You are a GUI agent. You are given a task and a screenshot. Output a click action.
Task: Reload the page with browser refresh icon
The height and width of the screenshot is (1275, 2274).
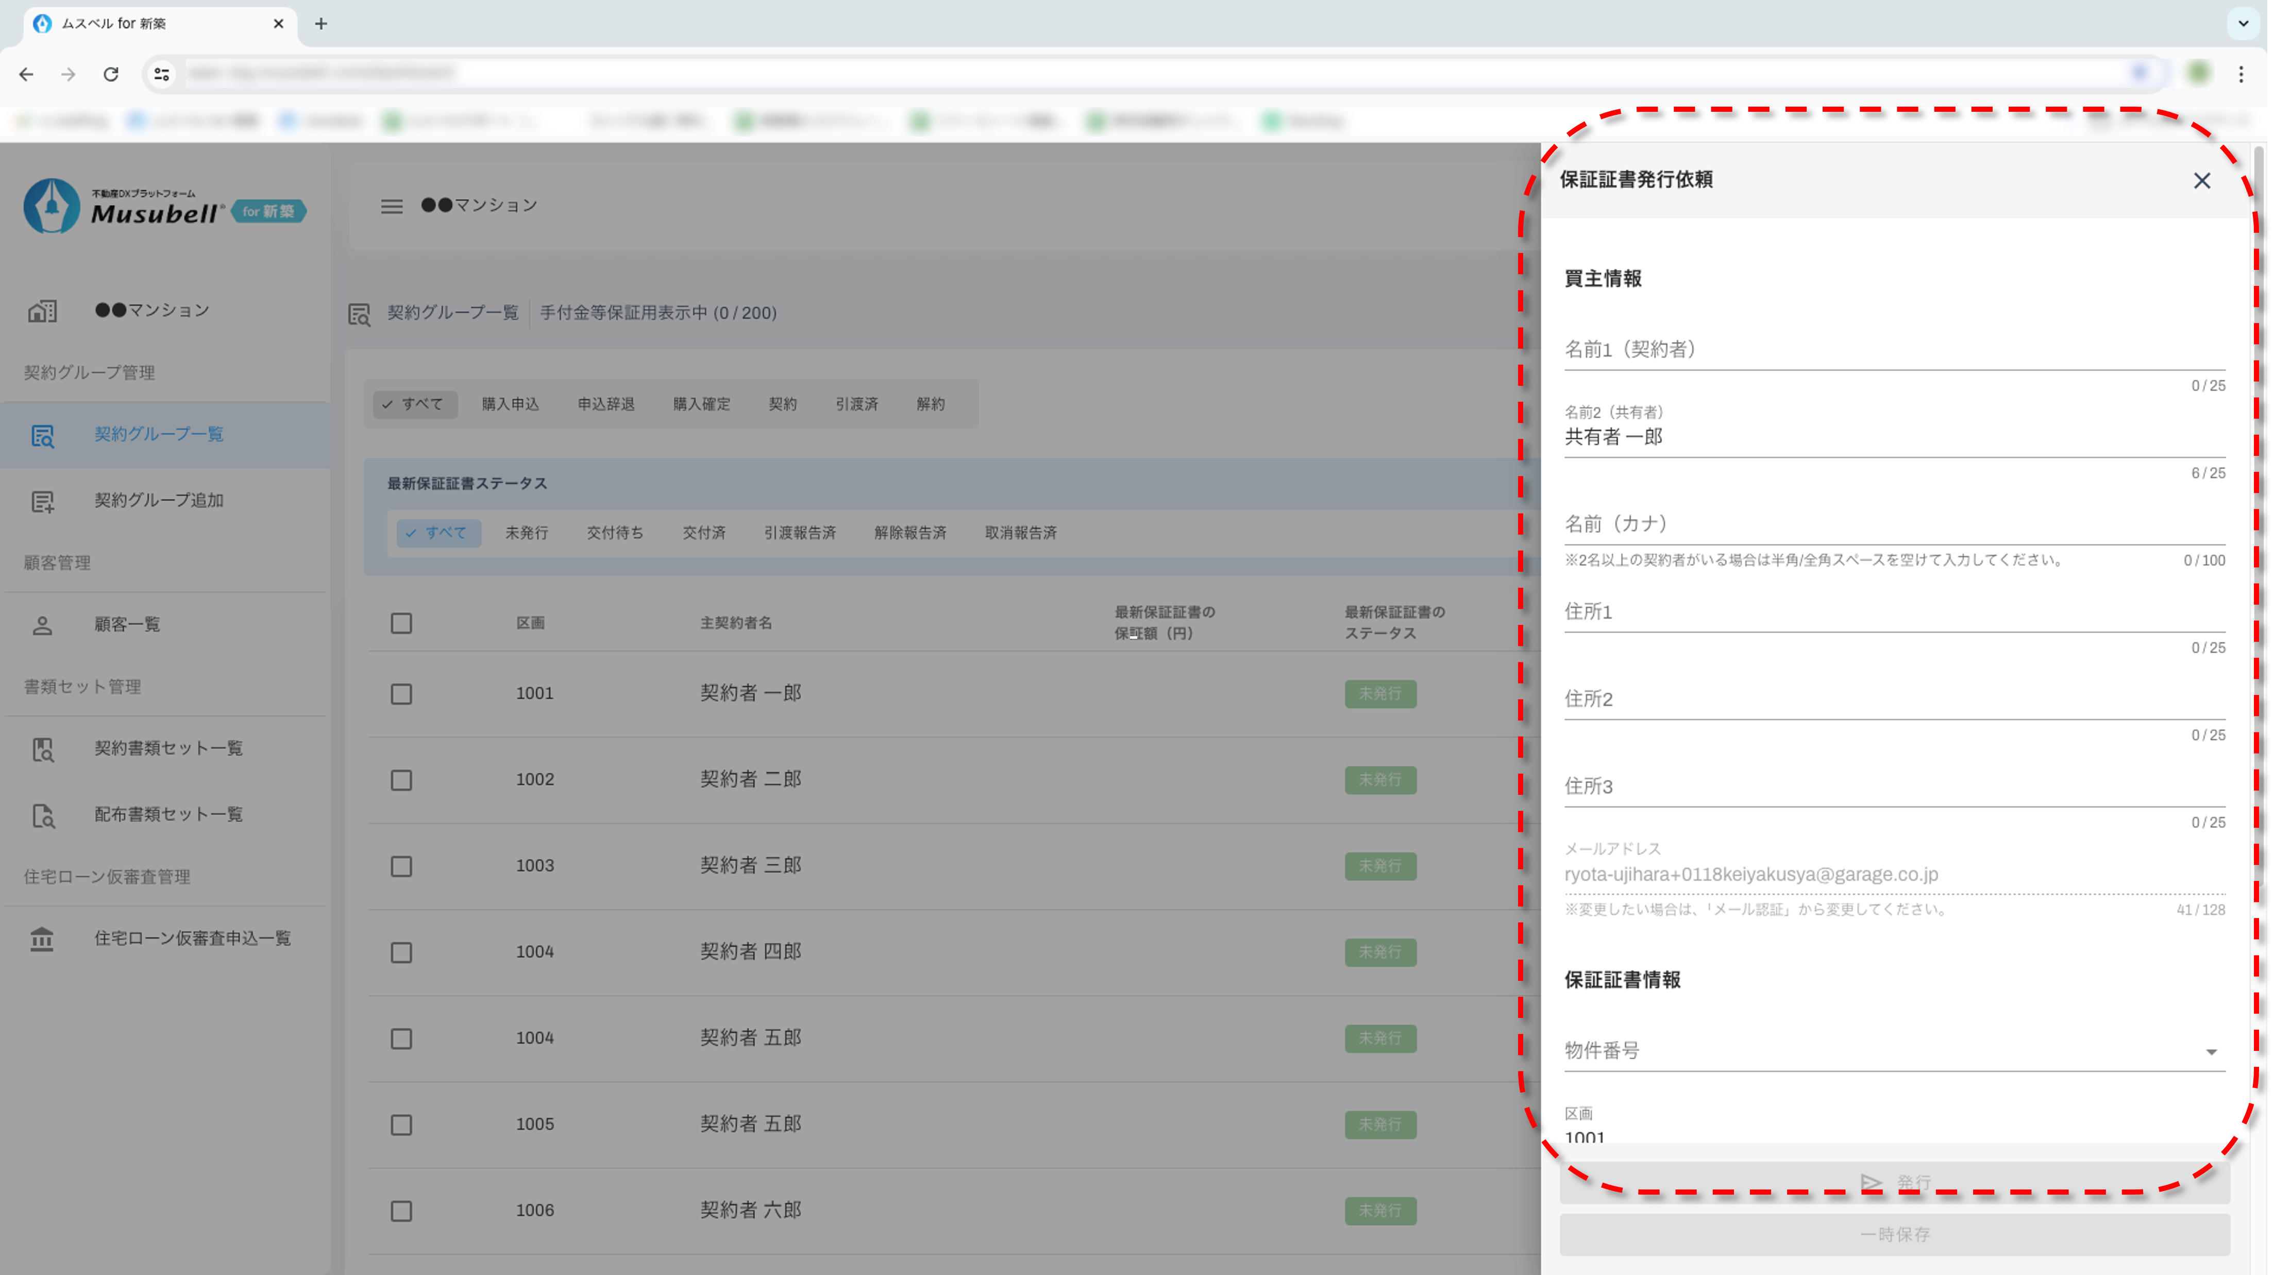click(x=110, y=74)
